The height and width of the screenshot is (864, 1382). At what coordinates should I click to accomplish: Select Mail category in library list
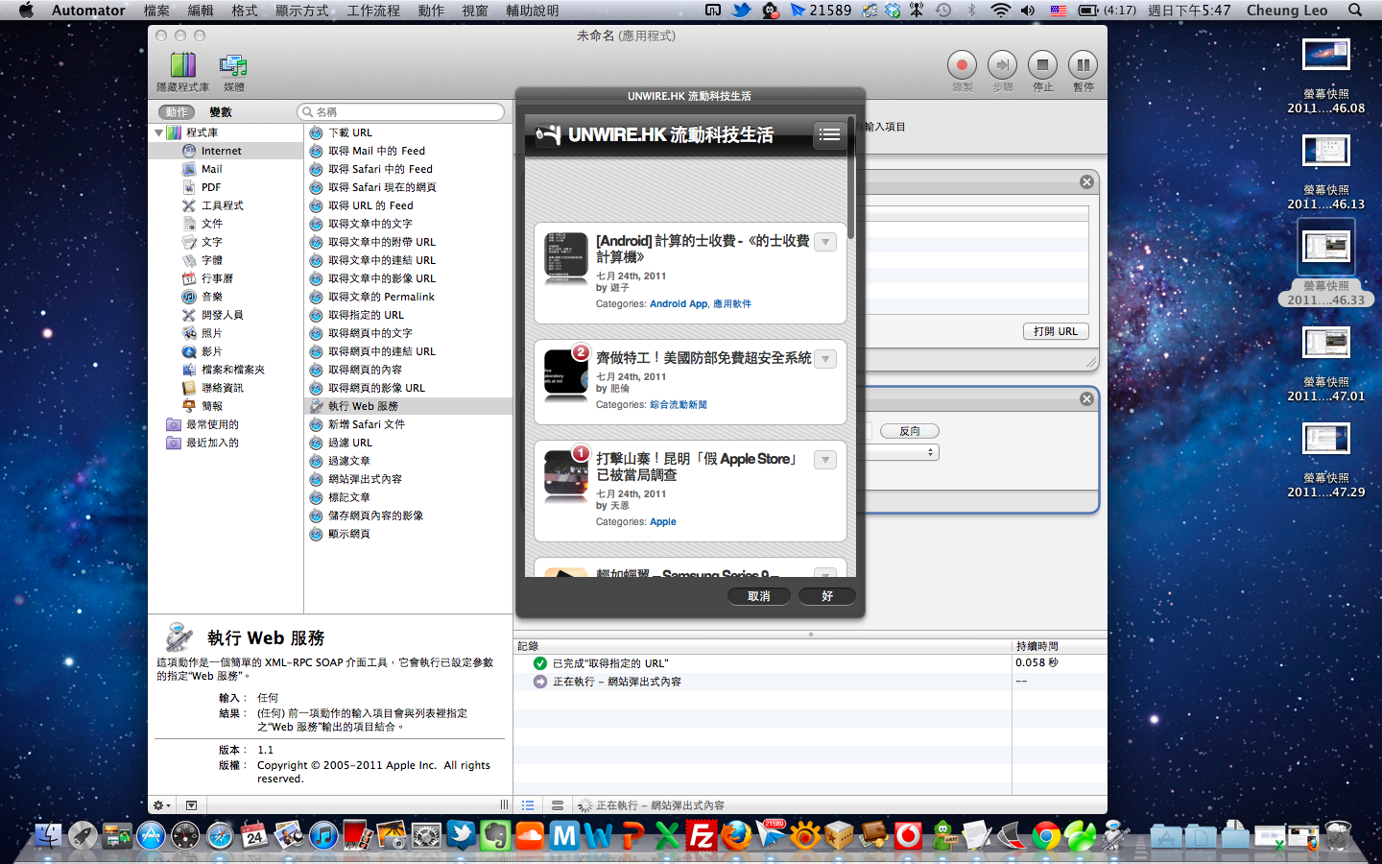211,169
